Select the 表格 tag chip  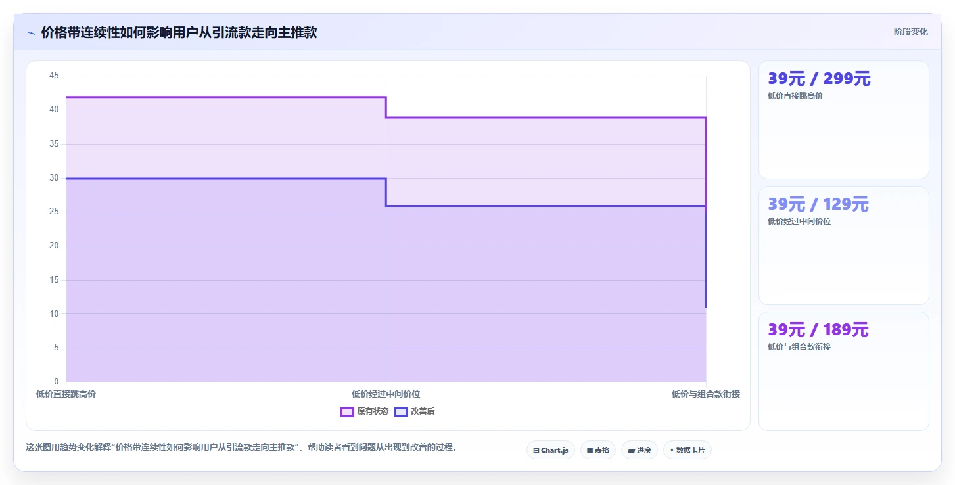coord(597,450)
